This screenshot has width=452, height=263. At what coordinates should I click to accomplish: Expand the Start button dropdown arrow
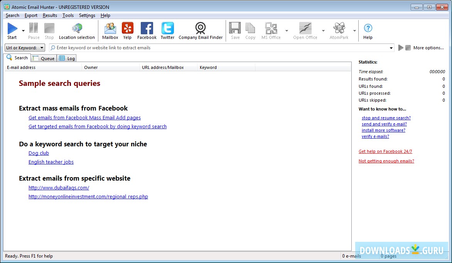point(23,30)
